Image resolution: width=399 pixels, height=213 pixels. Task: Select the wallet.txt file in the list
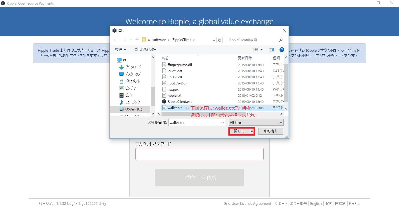click(x=175, y=108)
